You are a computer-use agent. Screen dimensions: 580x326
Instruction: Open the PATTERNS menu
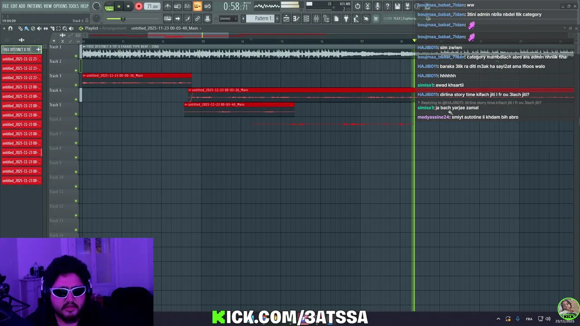tap(34, 6)
